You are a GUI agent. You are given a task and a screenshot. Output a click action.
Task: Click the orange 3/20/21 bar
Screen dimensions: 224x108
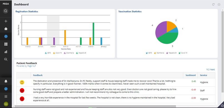27,41
